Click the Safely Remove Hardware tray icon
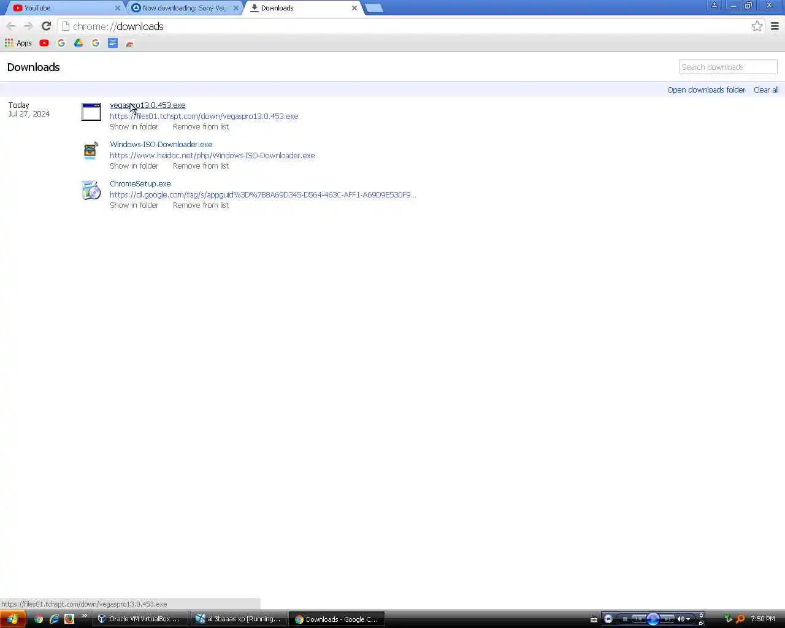785x628 pixels. [x=728, y=619]
